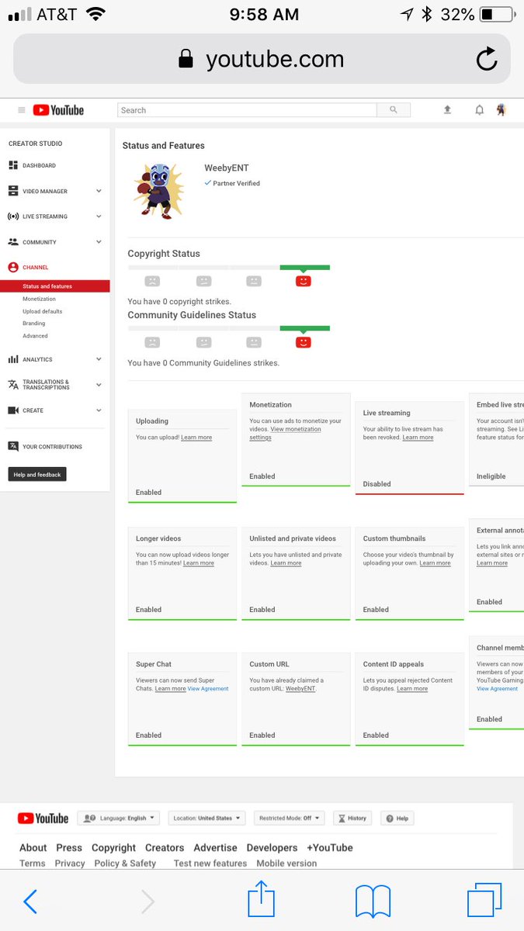Expand the Community section
The height and width of the screenshot is (931, 524).
99,242
